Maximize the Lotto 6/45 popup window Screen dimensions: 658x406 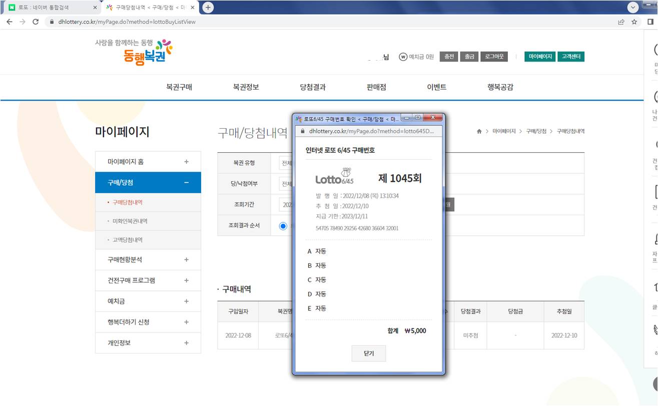coord(418,118)
